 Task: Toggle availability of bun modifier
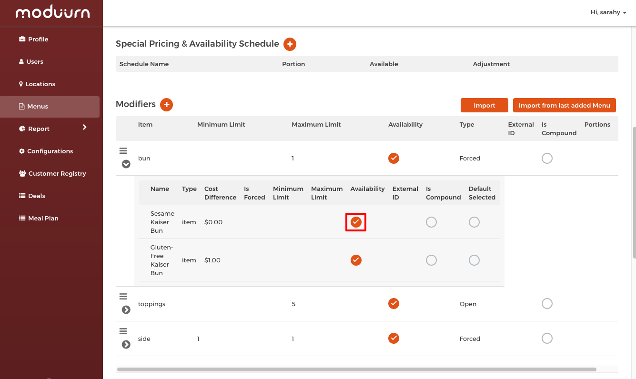coord(394,158)
